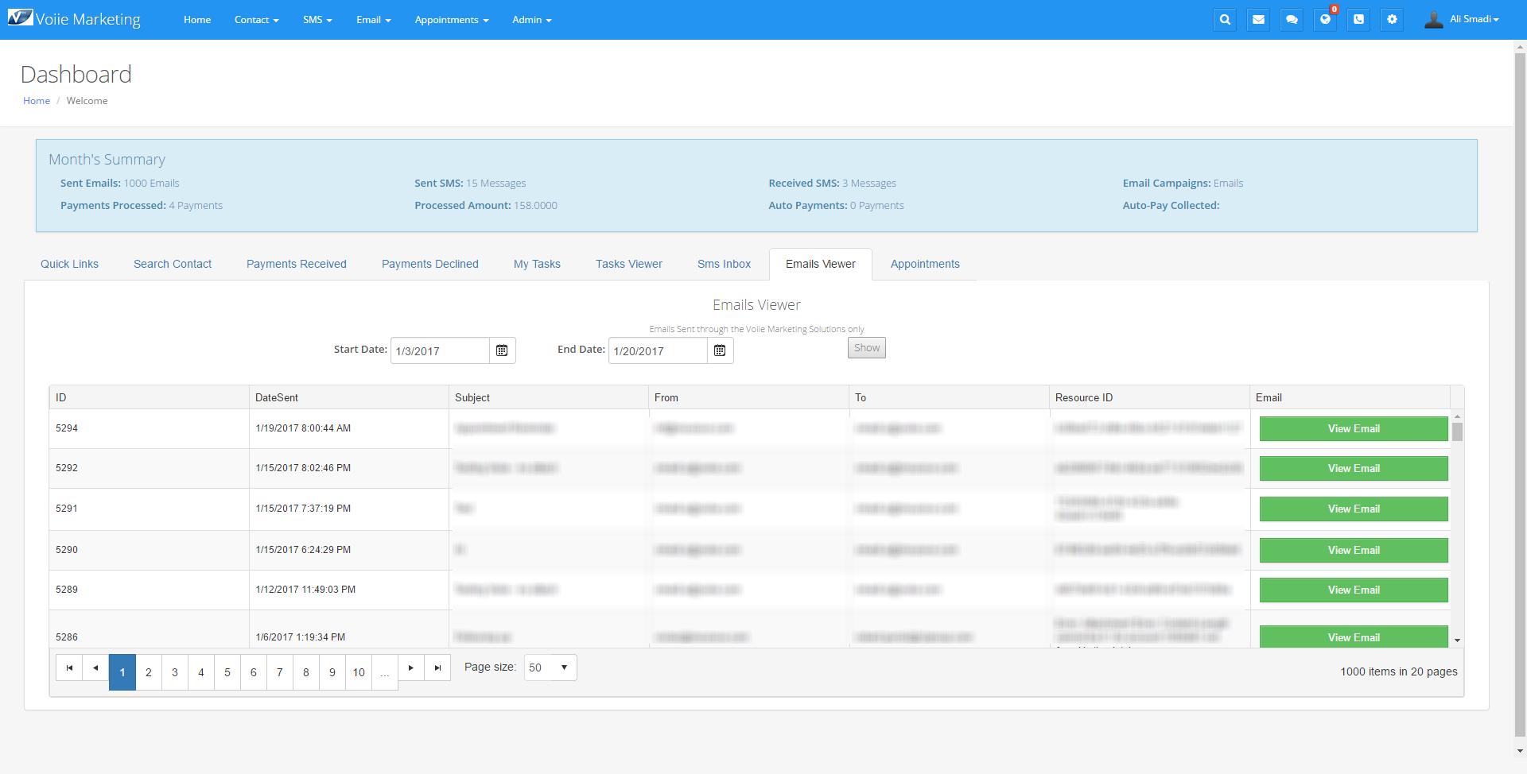1527x774 pixels.
Task: Open the Admin dropdown menu
Action: pyautogui.click(x=531, y=20)
